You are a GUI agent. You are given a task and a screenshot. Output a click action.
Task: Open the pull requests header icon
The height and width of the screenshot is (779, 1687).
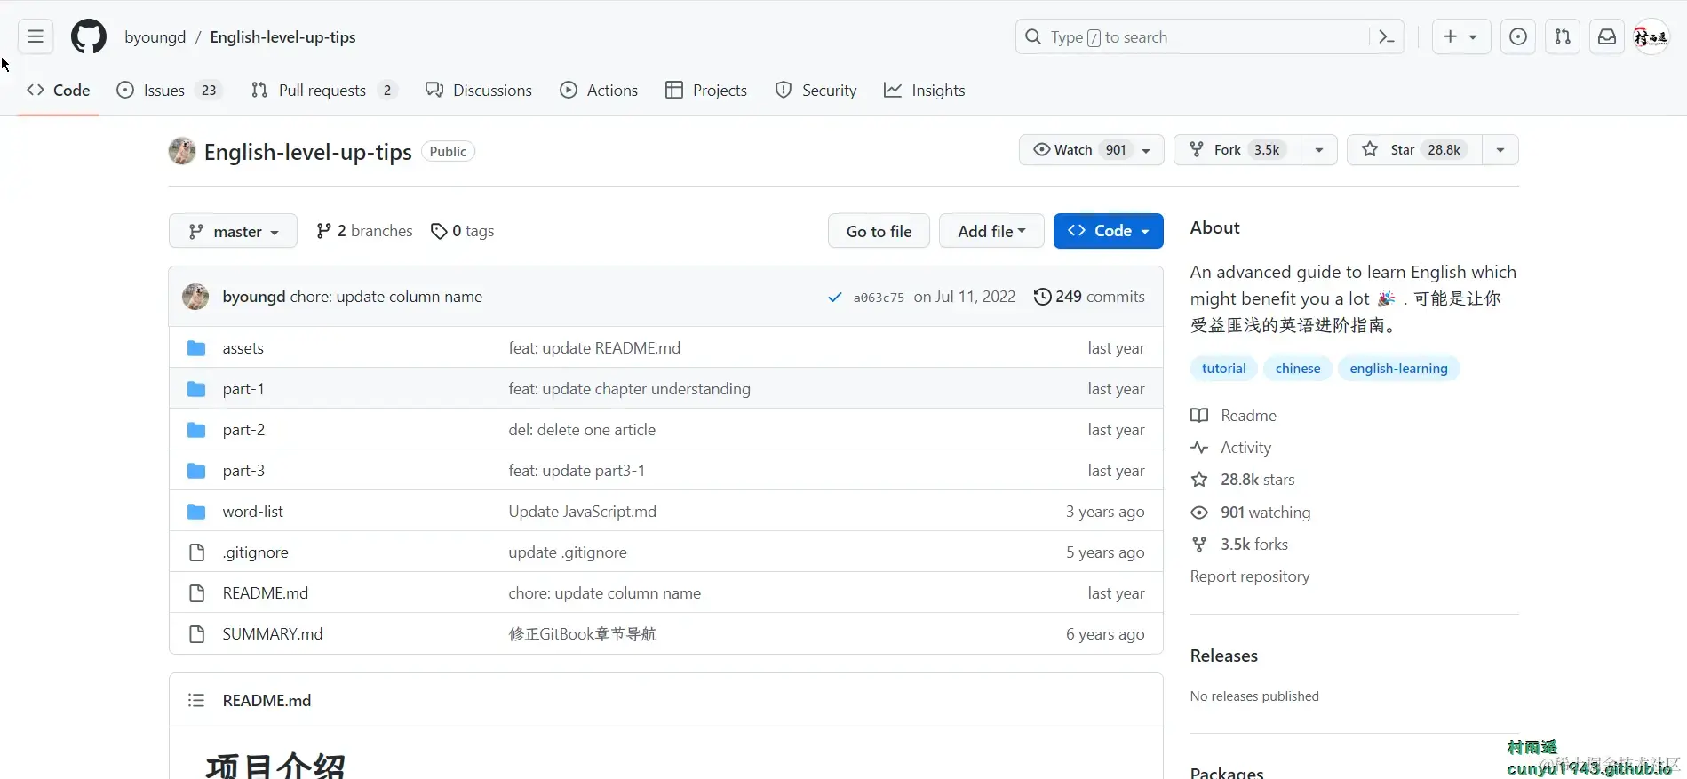coord(1563,37)
